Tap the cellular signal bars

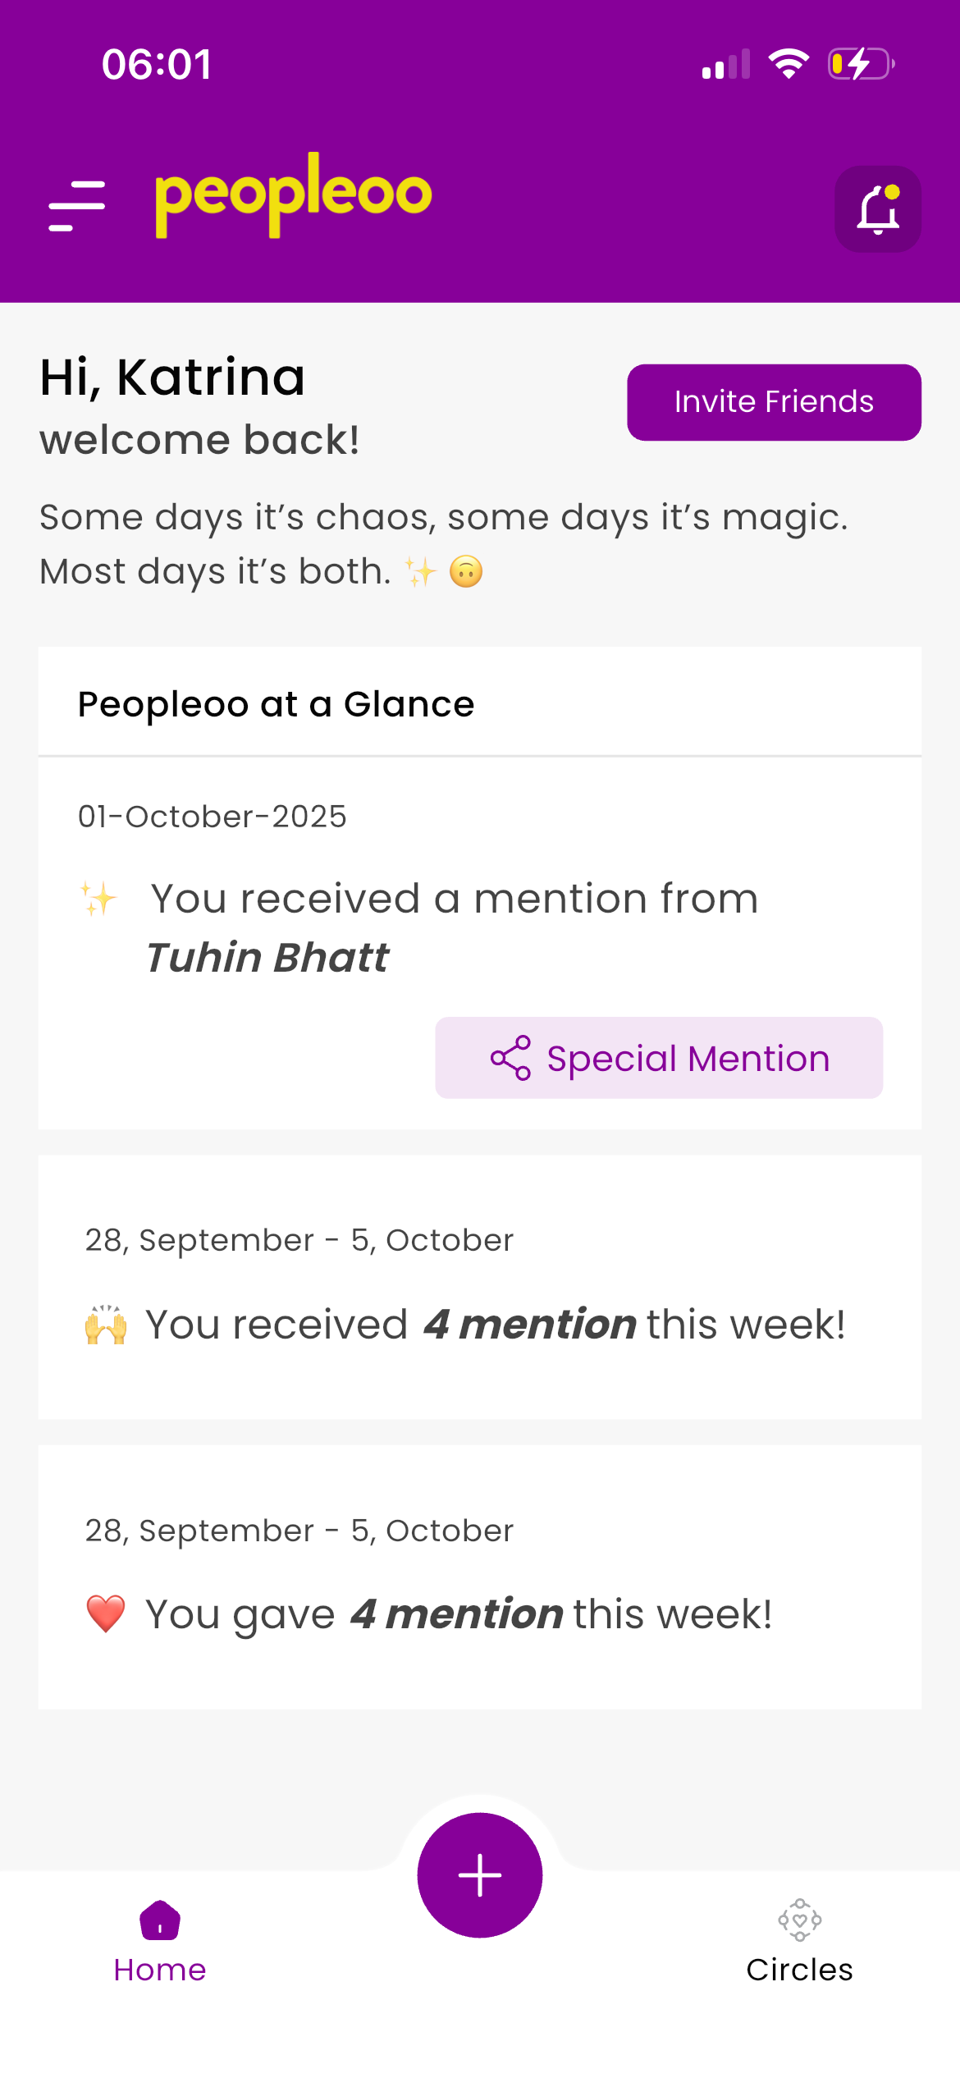point(726,64)
